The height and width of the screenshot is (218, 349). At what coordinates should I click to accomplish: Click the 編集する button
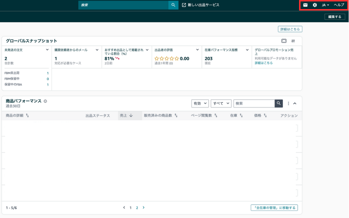(334, 17)
